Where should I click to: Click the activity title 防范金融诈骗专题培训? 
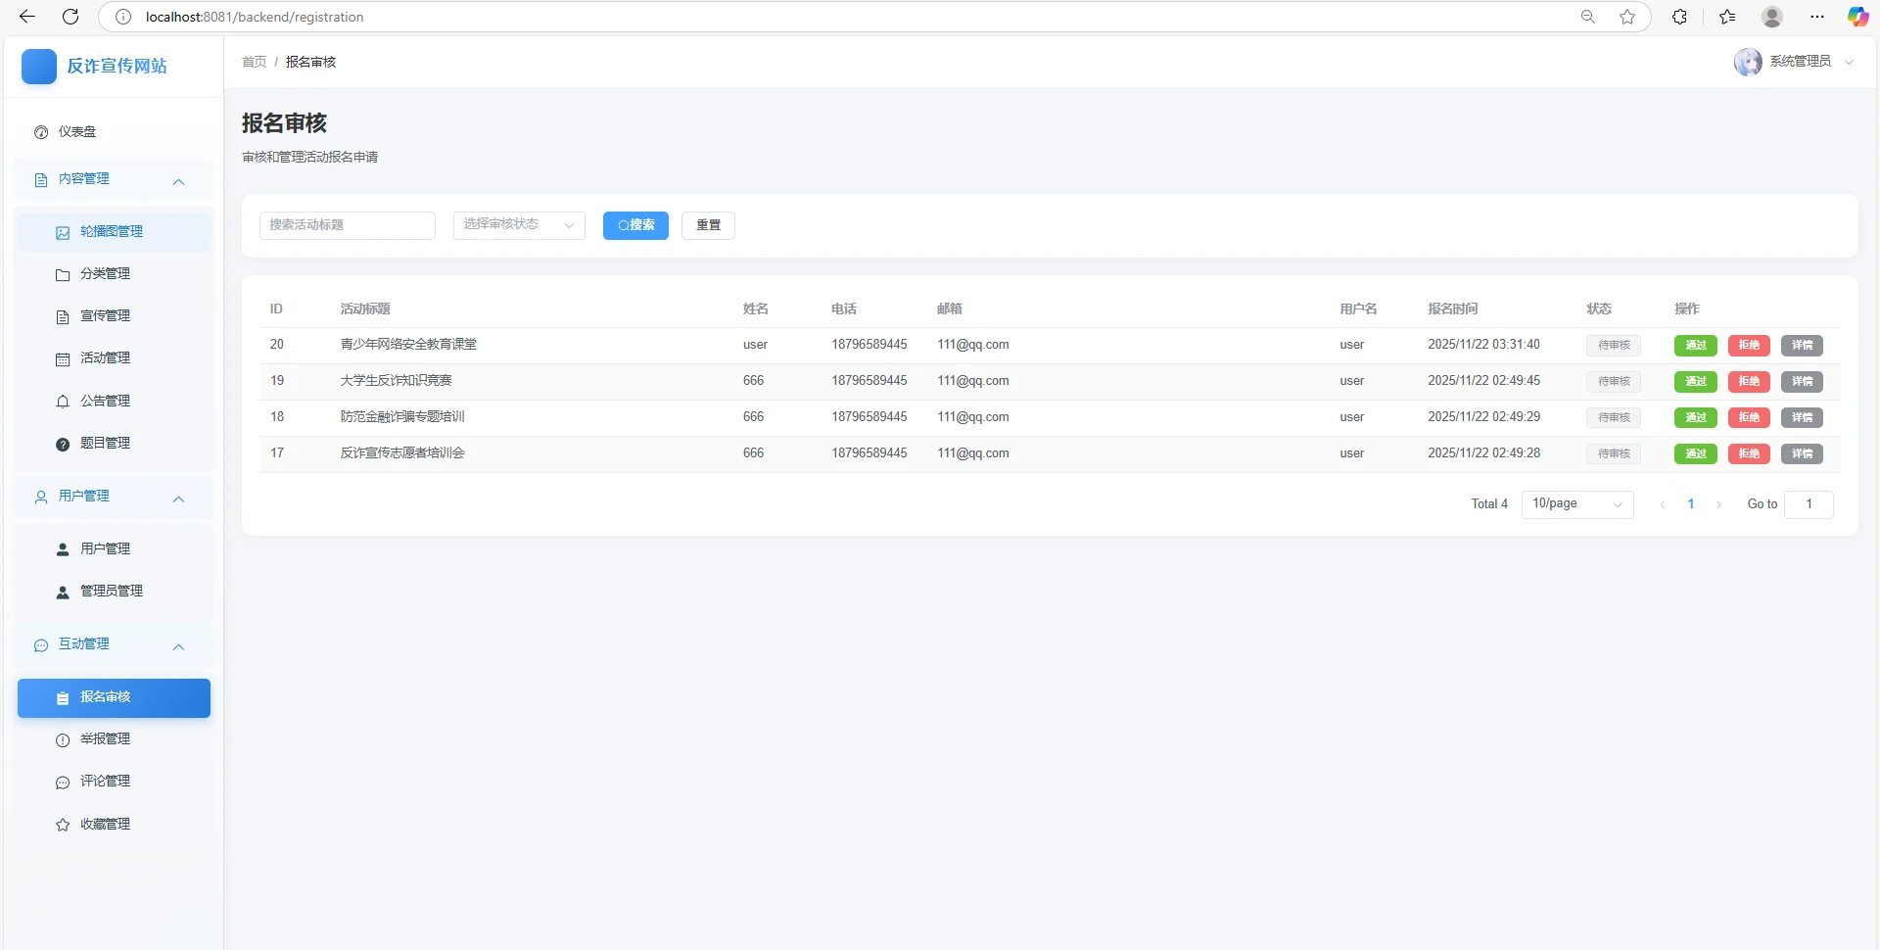pos(402,417)
